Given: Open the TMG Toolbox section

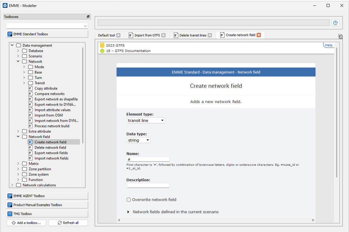Looking at the screenshot, I should (x=47, y=214).
